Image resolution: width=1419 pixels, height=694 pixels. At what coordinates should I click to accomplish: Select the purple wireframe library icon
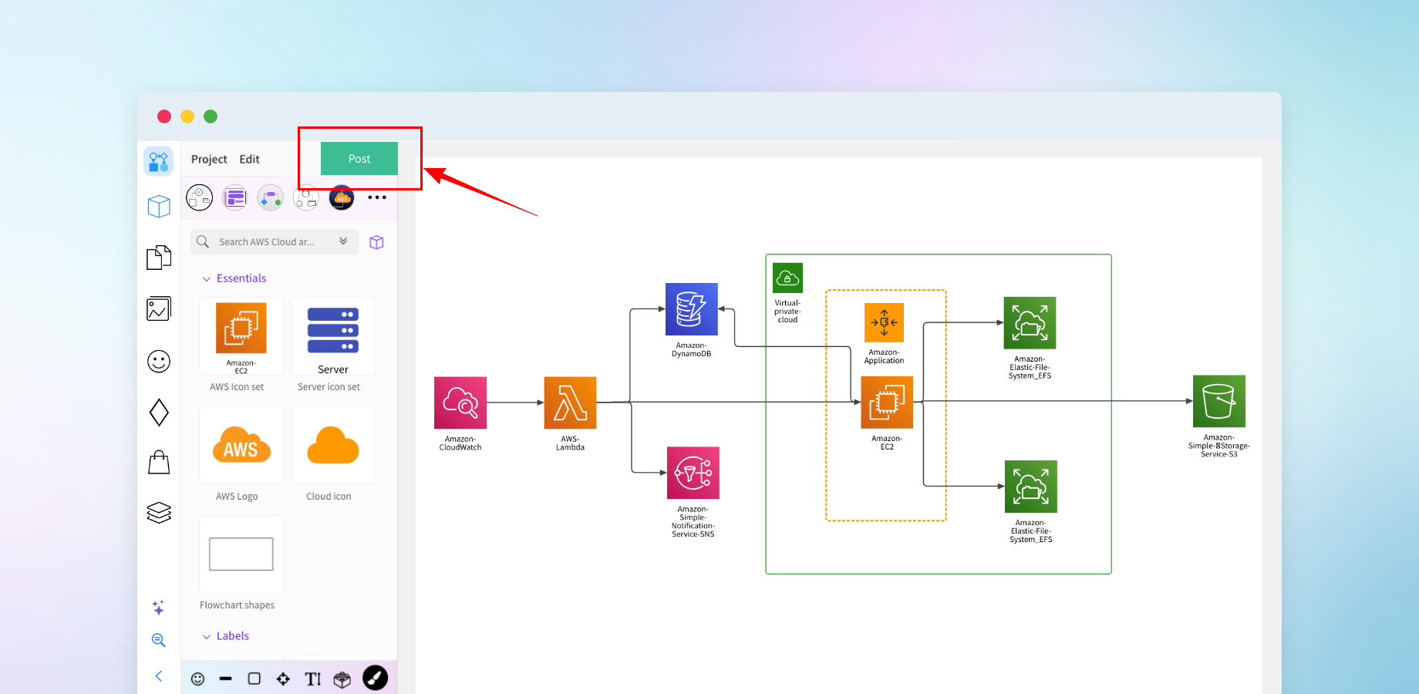click(x=235, y=198)
